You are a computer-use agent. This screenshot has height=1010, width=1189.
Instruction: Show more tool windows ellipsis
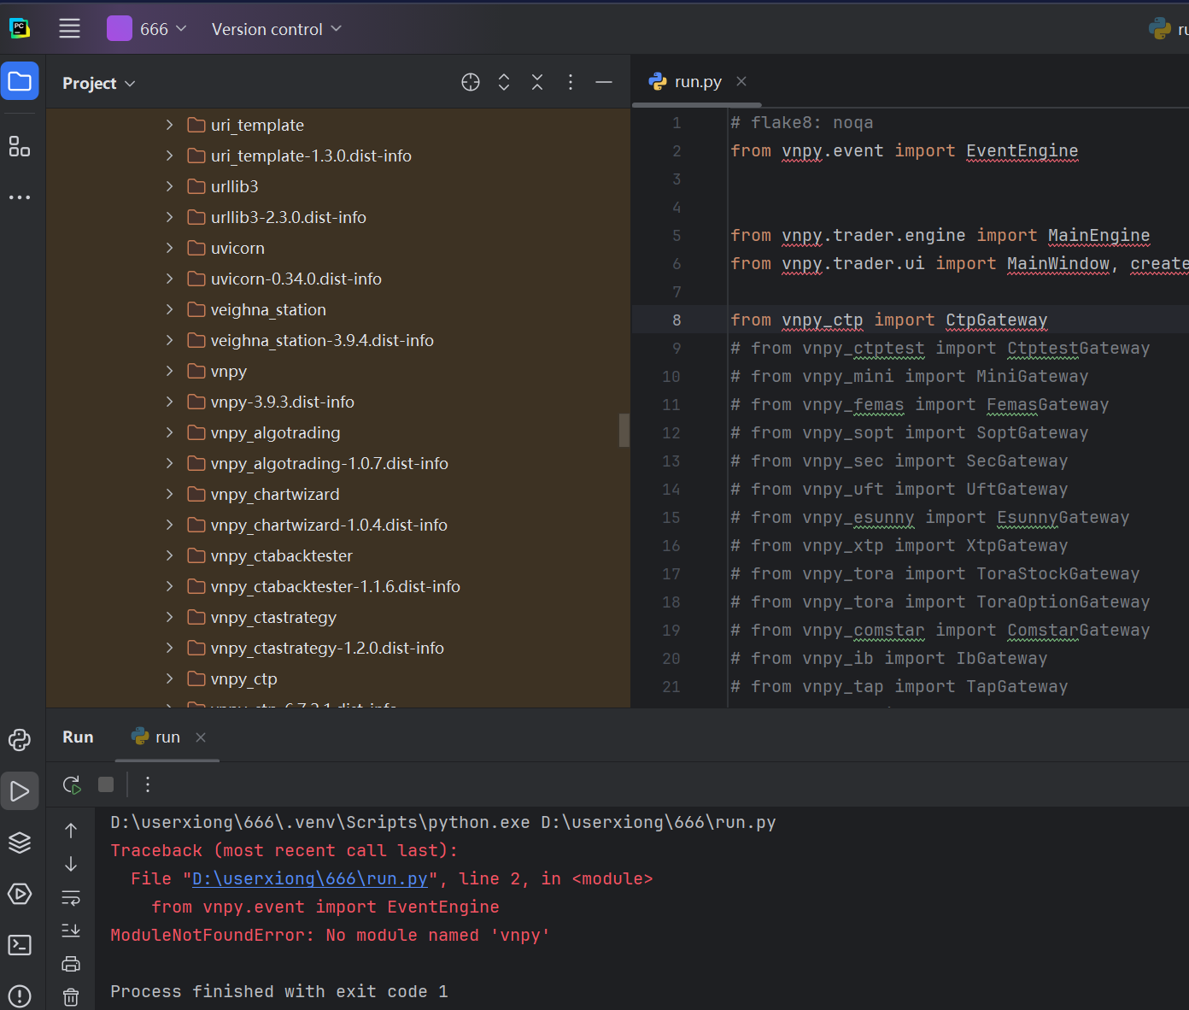[x=20, y=197]
